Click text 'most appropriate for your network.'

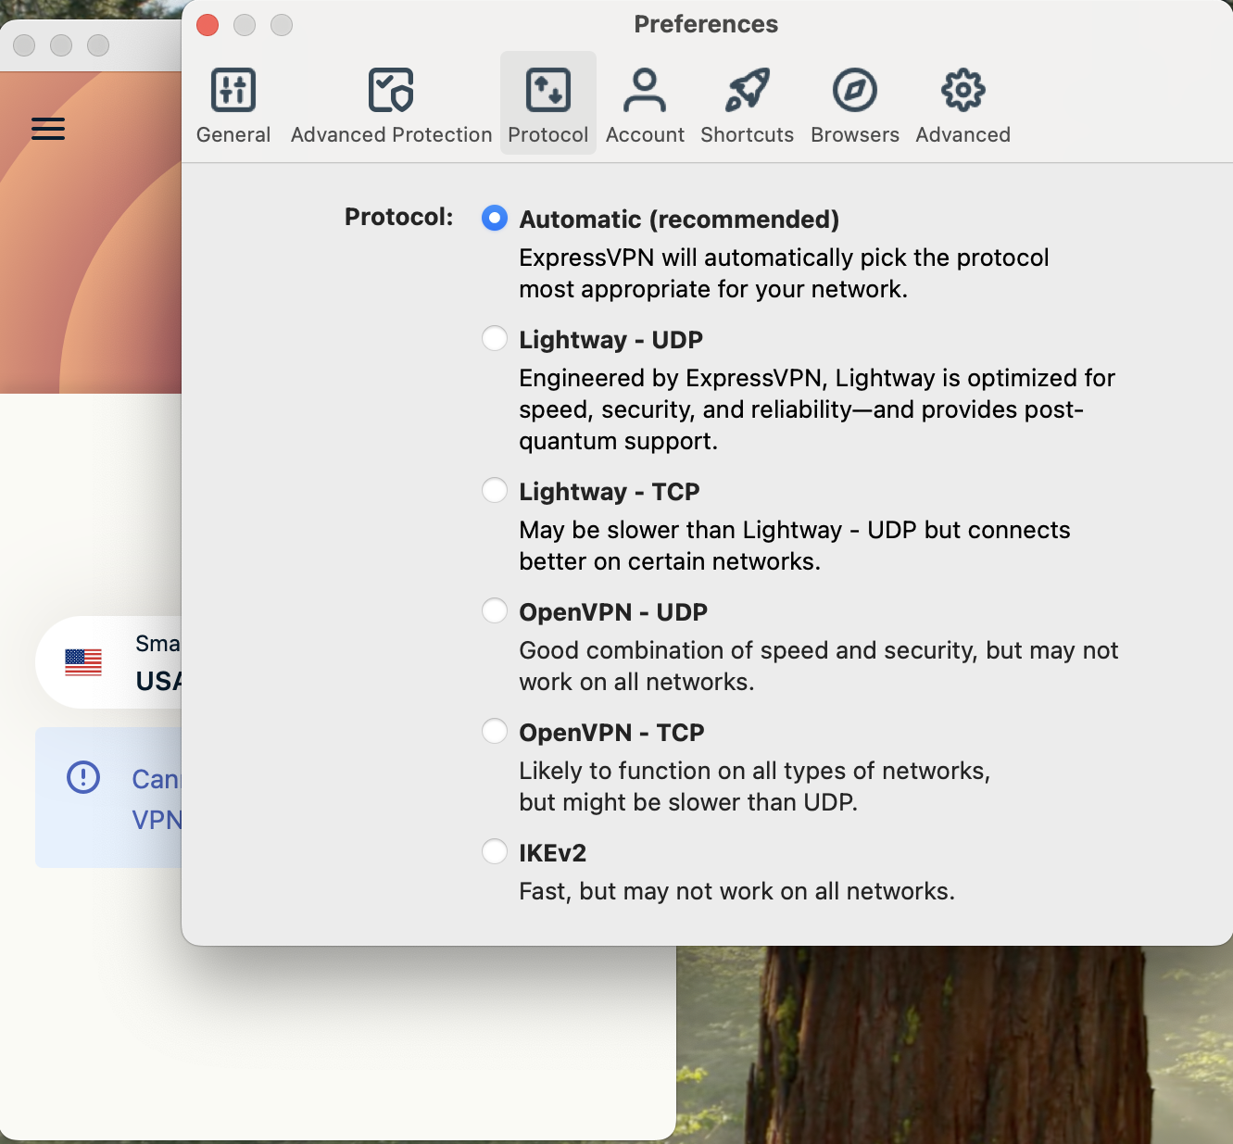pyautogui.click(x=713, y=289)
